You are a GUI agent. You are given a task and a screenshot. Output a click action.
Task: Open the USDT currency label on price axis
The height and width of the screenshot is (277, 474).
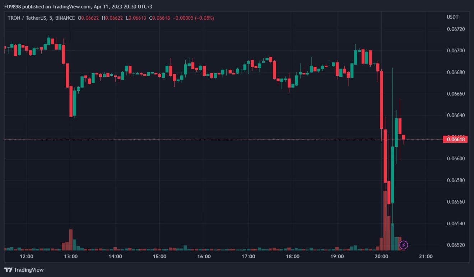click(x=452, y=17)
